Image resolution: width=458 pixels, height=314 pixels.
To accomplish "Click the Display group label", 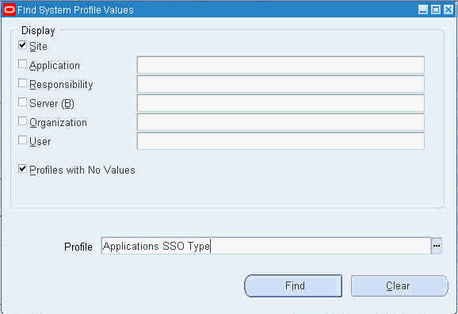I will tap(38, 31).
